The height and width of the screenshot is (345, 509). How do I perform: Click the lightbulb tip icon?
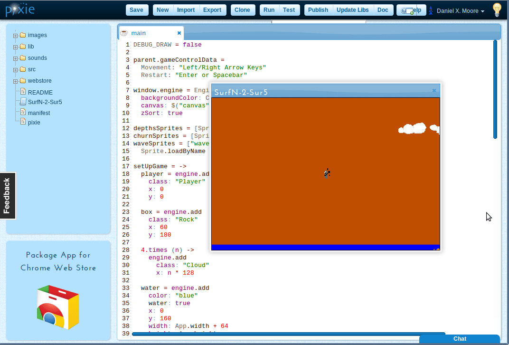(x=497, y=10)
